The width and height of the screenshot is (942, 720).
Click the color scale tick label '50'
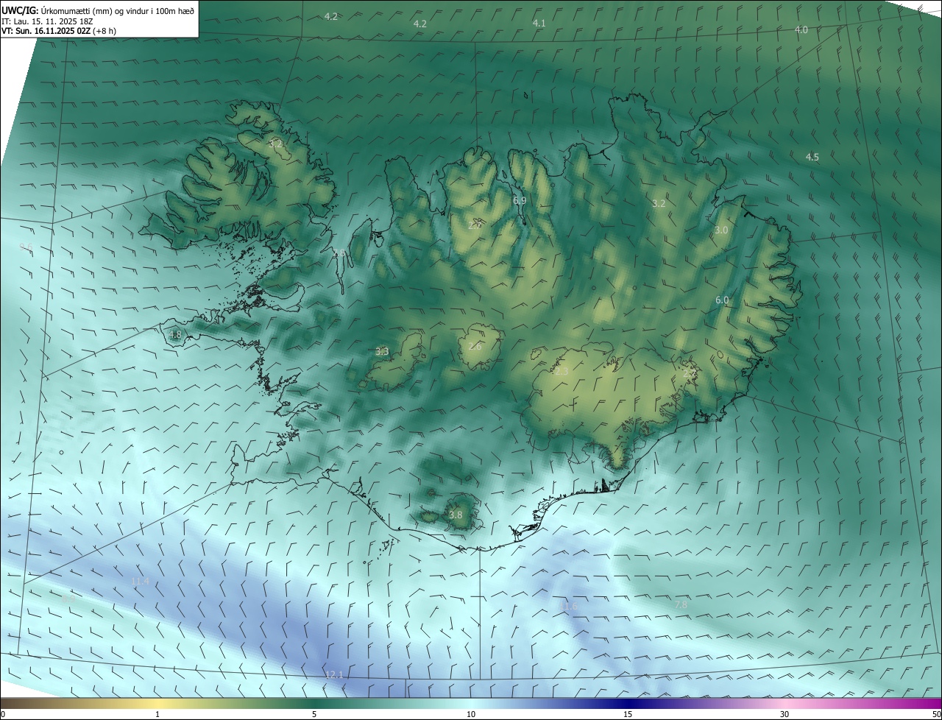936,714
